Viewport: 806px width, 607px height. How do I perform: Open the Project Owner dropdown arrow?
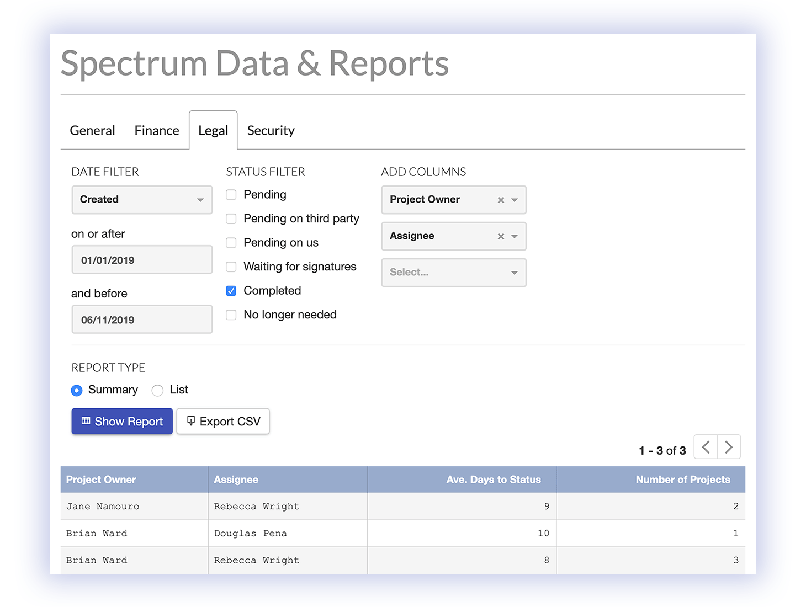coord(515,200)
